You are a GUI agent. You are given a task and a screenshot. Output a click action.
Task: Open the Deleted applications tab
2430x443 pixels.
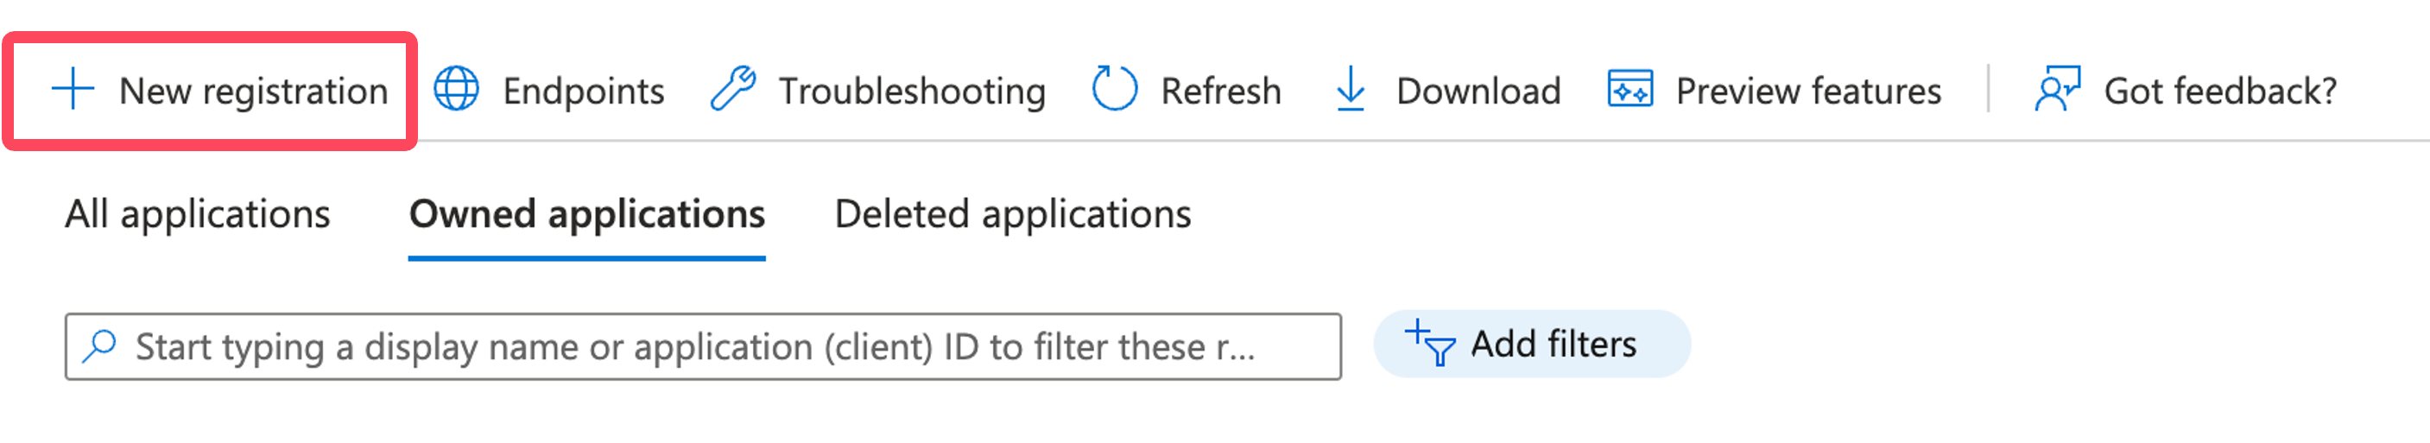[1013, 215]
